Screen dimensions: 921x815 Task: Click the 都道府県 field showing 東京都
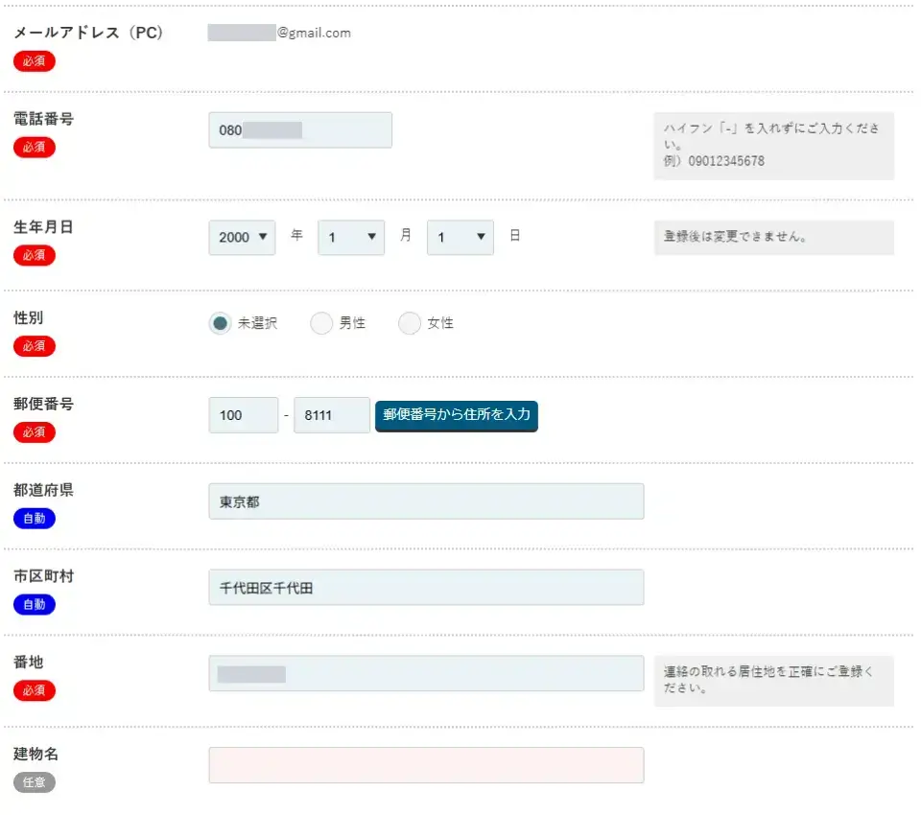click(x=426, y=501)
